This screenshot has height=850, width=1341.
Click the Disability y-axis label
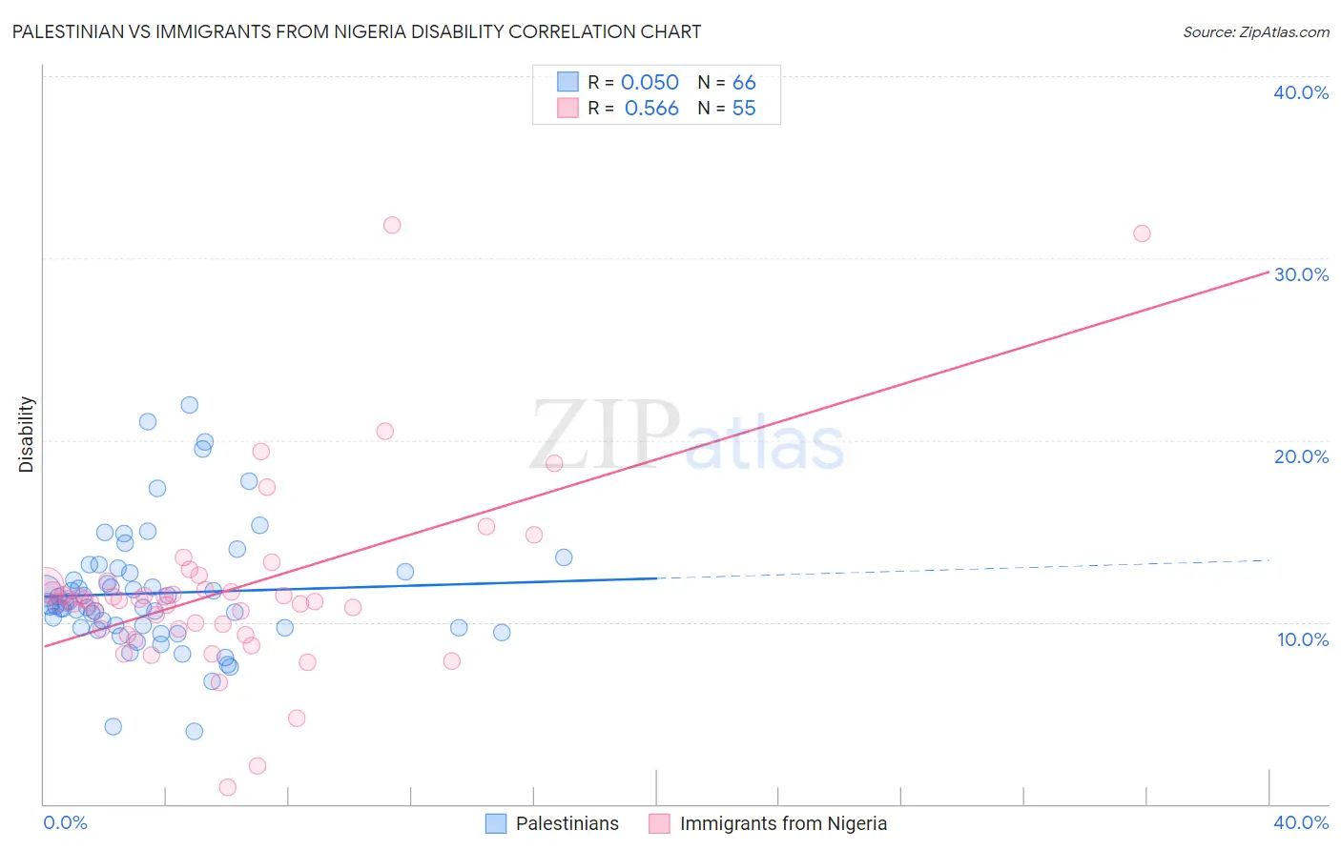point(26,435)
